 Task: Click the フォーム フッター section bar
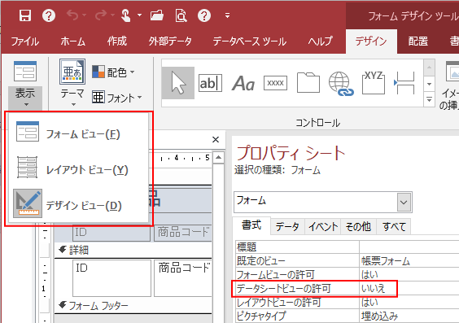(x=133, y=306)
